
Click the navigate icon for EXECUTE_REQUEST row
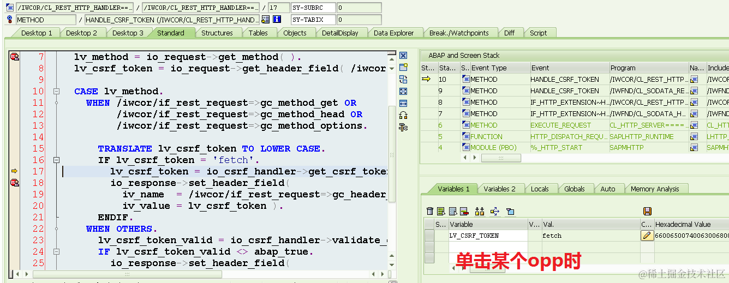click(694, 125)
